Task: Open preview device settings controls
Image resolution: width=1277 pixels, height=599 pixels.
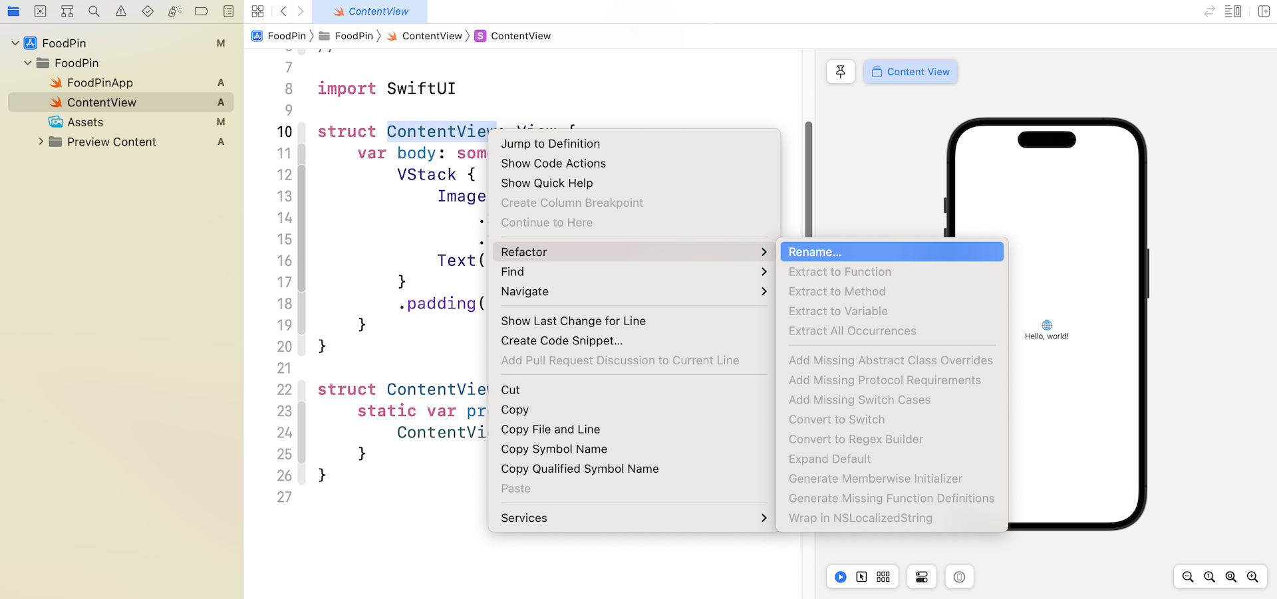Action: tap(921, 577)
